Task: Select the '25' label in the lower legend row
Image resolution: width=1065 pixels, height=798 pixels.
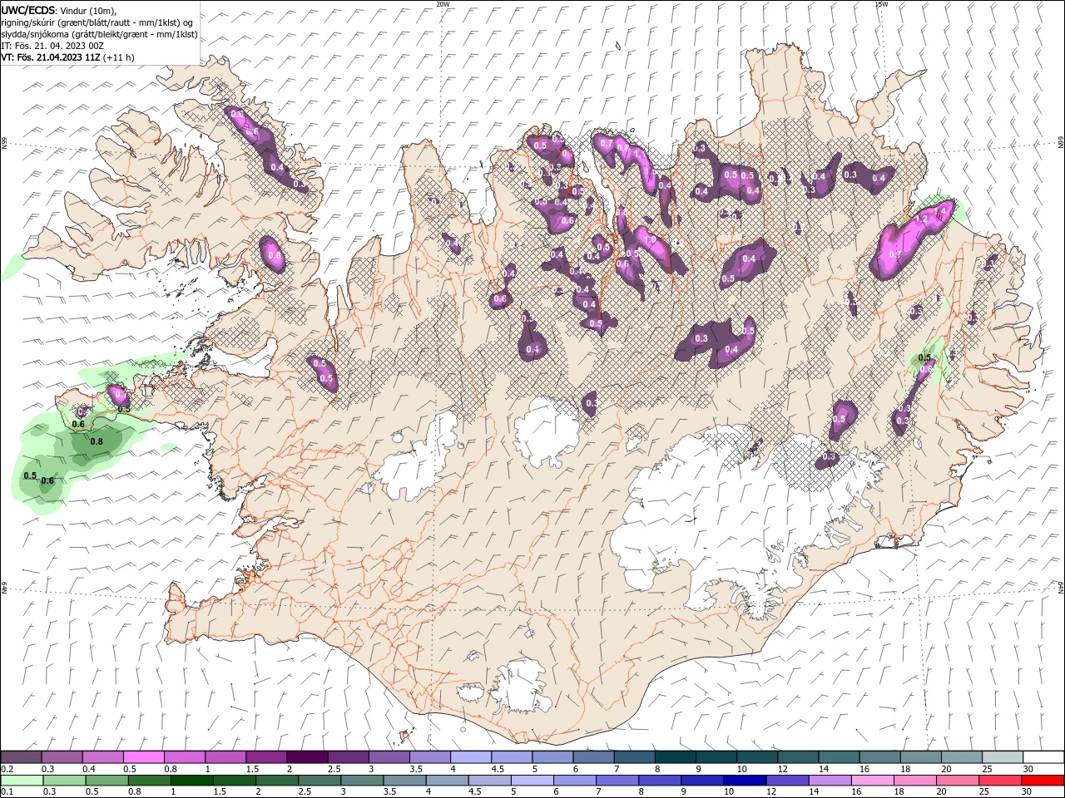Action: coord(983,792)
